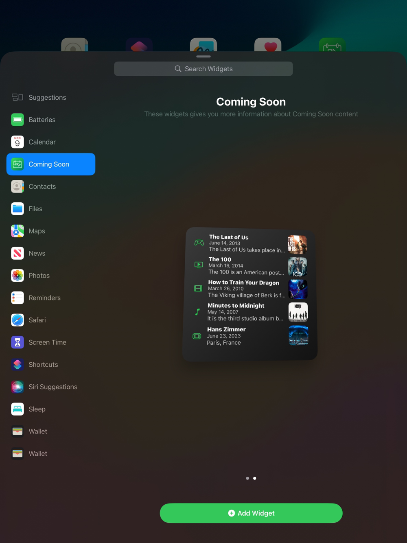The height and width of the screenshot is (543, 407).
Task: Click the Photos app icon
Action: (x=18, y=276)
